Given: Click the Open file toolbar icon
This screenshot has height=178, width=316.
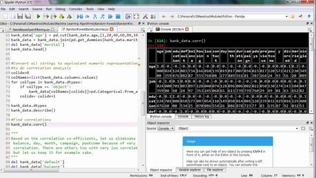Looking at the screenshot, I should coord(13,16).
